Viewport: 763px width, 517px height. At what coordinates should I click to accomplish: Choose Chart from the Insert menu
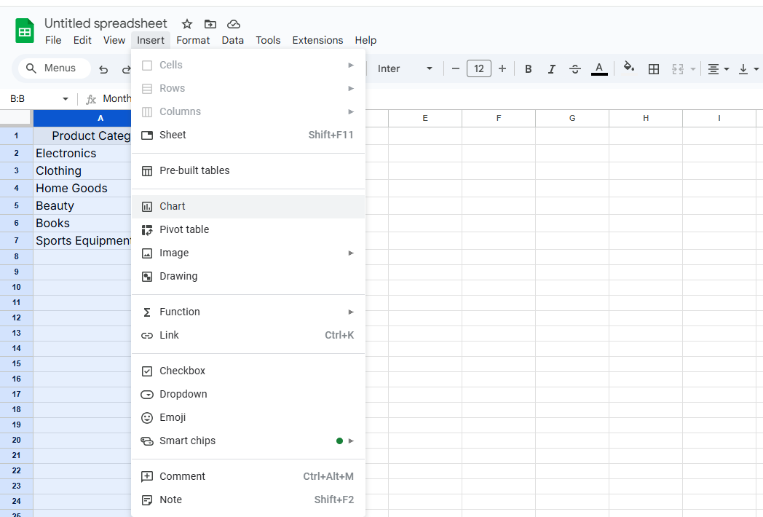pyautogui.click(x=173, y=206)
